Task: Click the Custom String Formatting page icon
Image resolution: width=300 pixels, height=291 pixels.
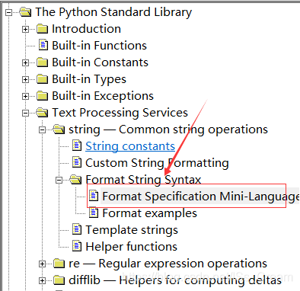Action: point(77,162)
